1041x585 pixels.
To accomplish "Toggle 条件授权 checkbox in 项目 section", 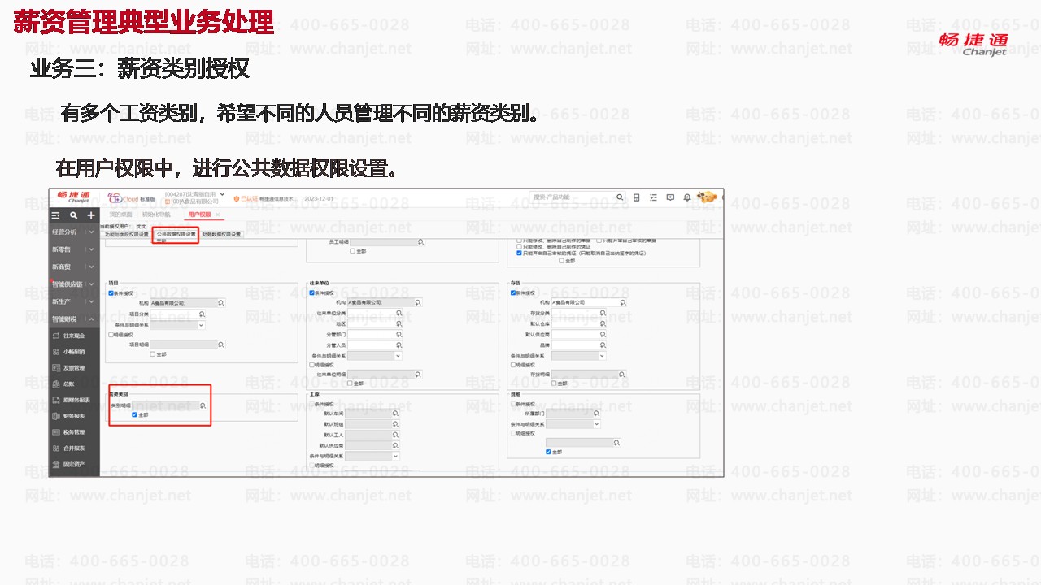I will tap(111, 293).
